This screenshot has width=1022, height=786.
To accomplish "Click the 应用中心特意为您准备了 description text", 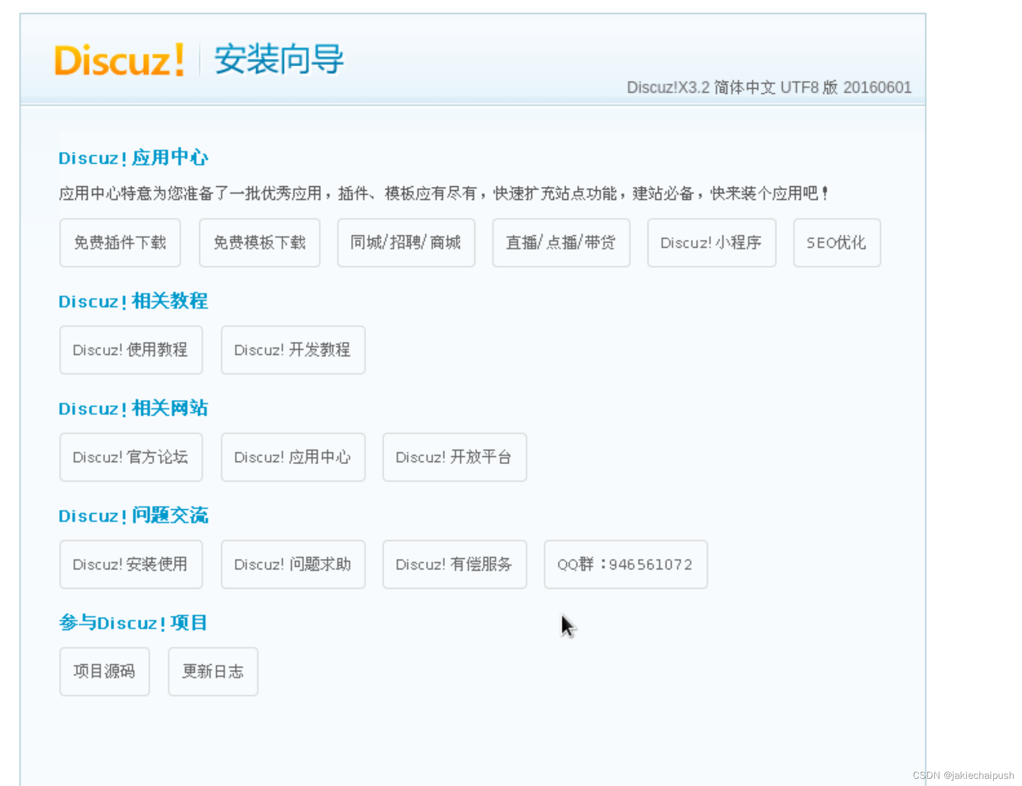I will tap(444, 193).
